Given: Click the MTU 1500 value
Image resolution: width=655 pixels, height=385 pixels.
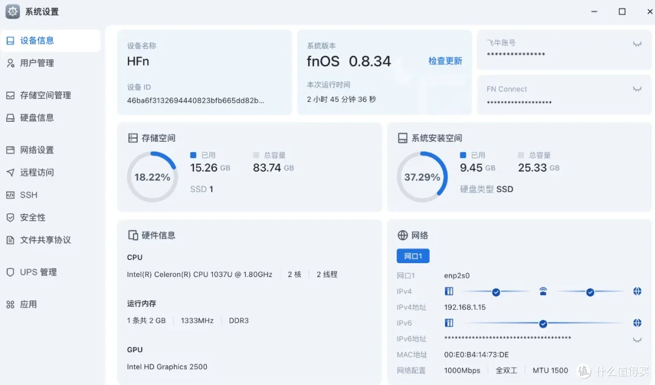Looking at the screenshot, I should [550, 371].
